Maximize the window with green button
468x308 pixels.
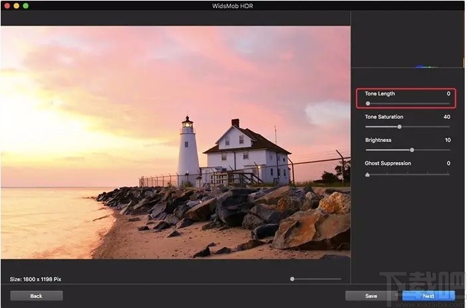[x=26, y=6]
